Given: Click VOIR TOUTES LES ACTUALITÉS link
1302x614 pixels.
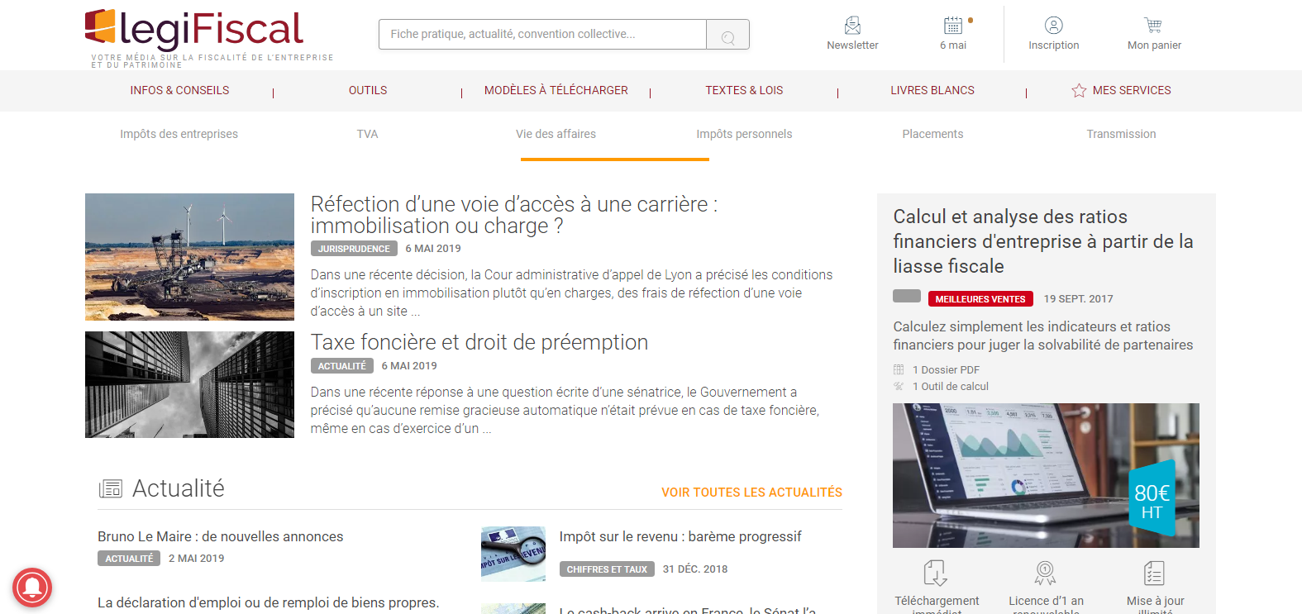Looking at the screenshot, I should (751, 493).
